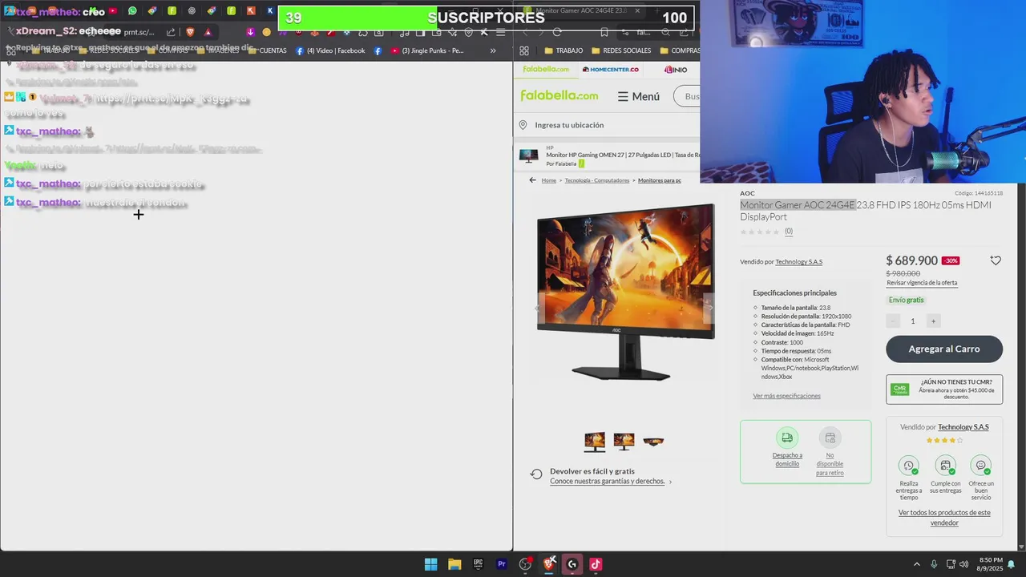
Task: Open TikTok app from the taskbar
Action: coord(596,564)
